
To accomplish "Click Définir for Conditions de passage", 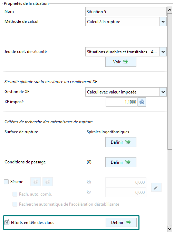I will [121, 162].
